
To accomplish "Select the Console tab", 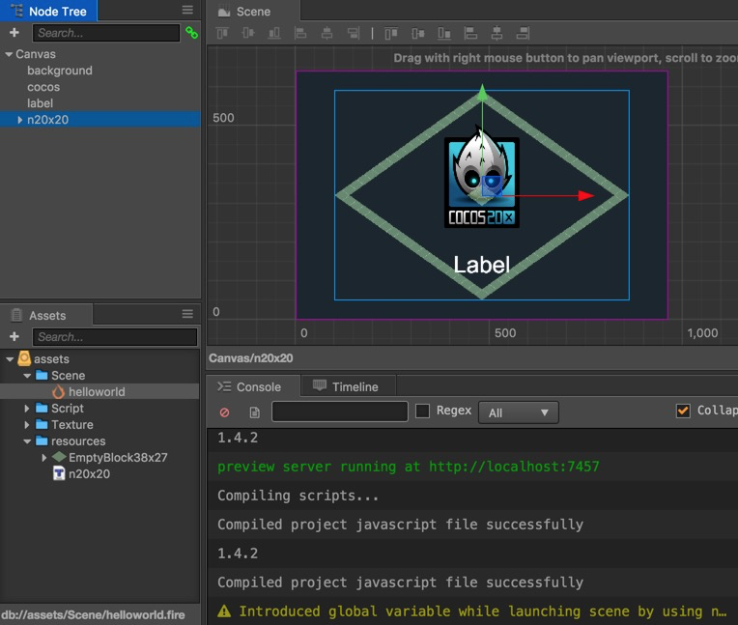I will (x=249, y=386).
